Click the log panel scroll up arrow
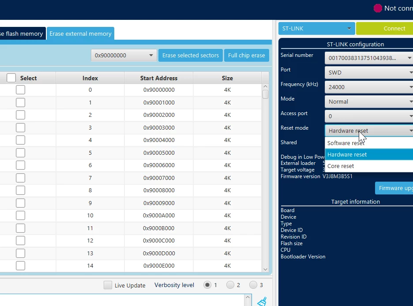 (248, 297)
